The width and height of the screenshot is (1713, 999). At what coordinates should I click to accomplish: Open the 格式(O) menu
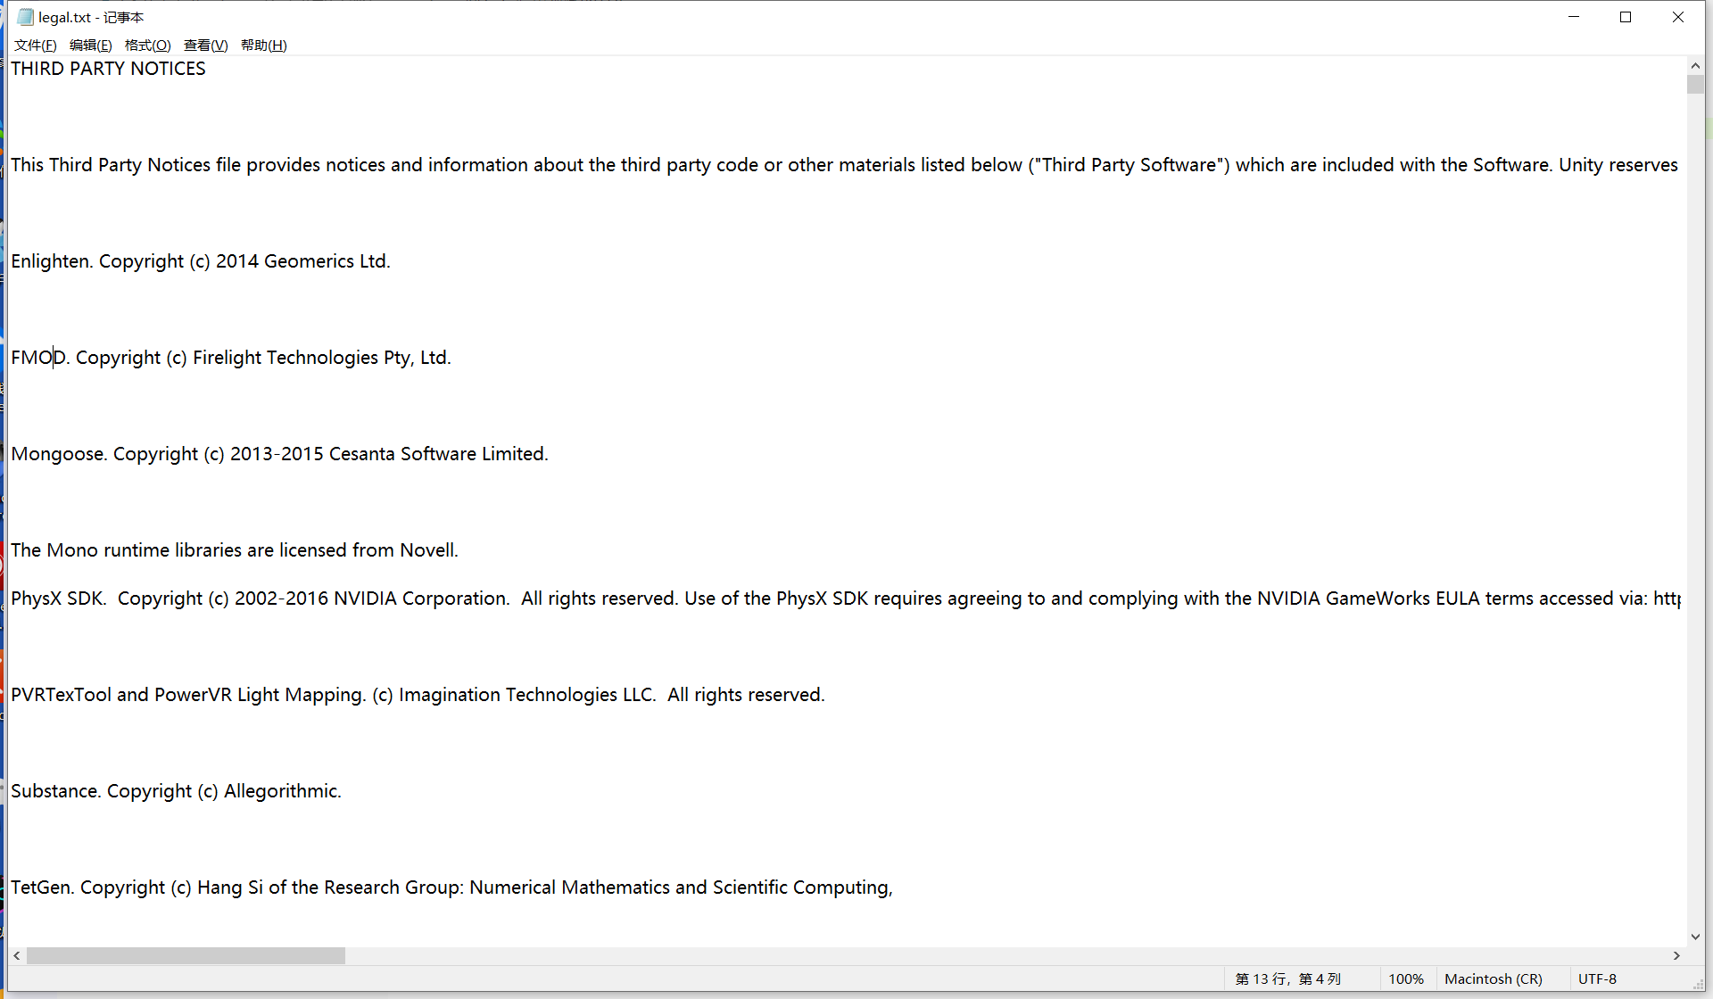click(148, 45)
